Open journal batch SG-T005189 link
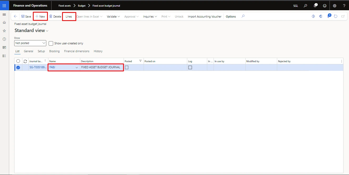This screenshot has height=175, width=349. 38,67
